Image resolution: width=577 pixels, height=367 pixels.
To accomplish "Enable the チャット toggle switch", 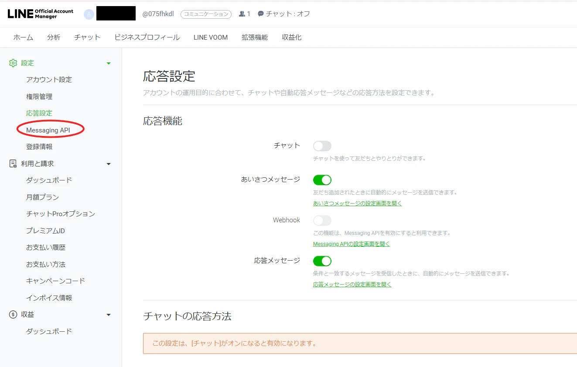I will (x=322, y=146).
